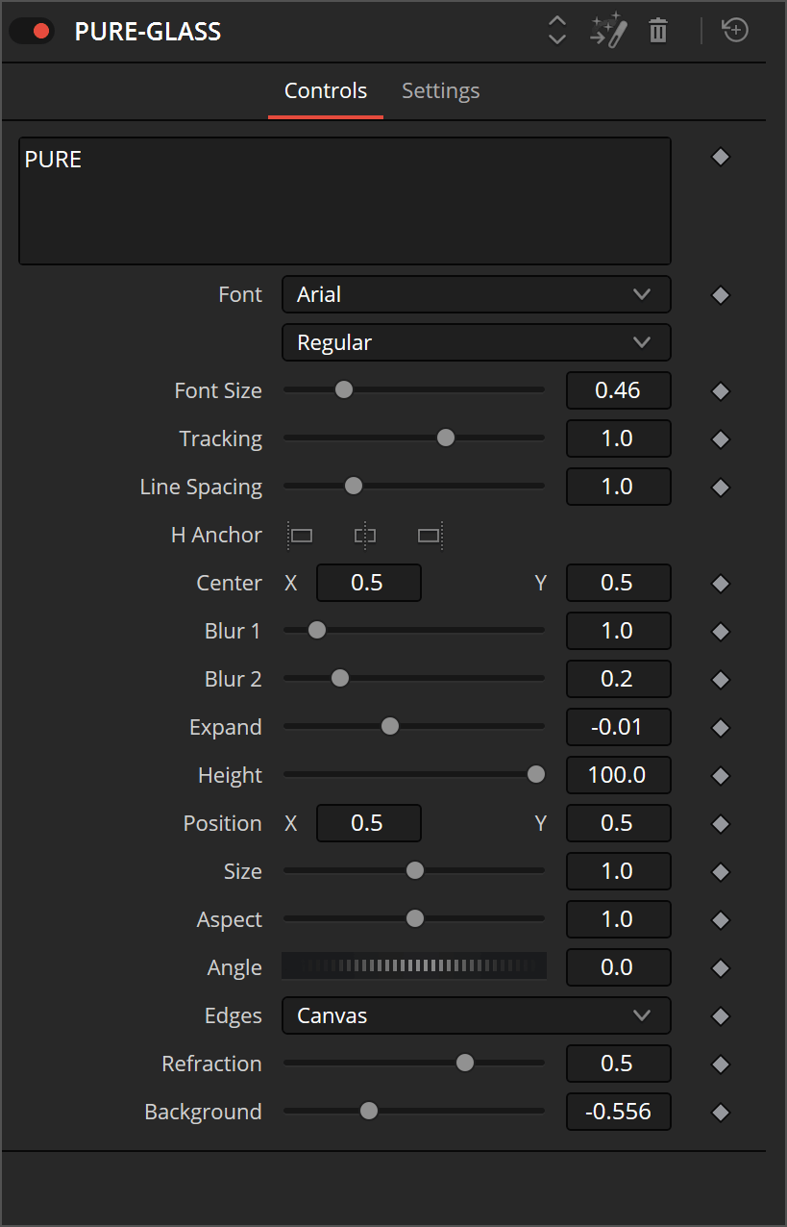Set H Anchor to left alignment
The height and width of the screenshot is (1227, 787).
point(301,536)
